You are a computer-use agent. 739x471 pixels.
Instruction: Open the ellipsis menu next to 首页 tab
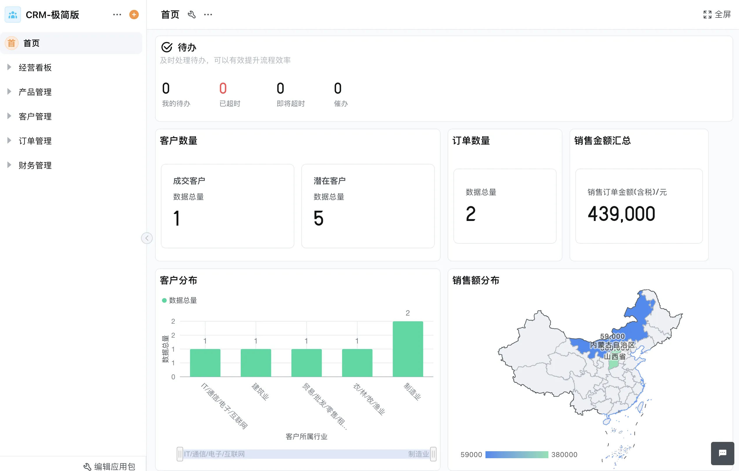[x=208, y=15]
